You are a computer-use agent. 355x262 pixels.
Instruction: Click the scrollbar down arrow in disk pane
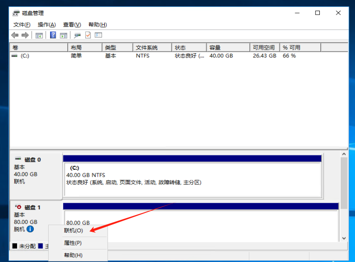[x=344, y=238]
